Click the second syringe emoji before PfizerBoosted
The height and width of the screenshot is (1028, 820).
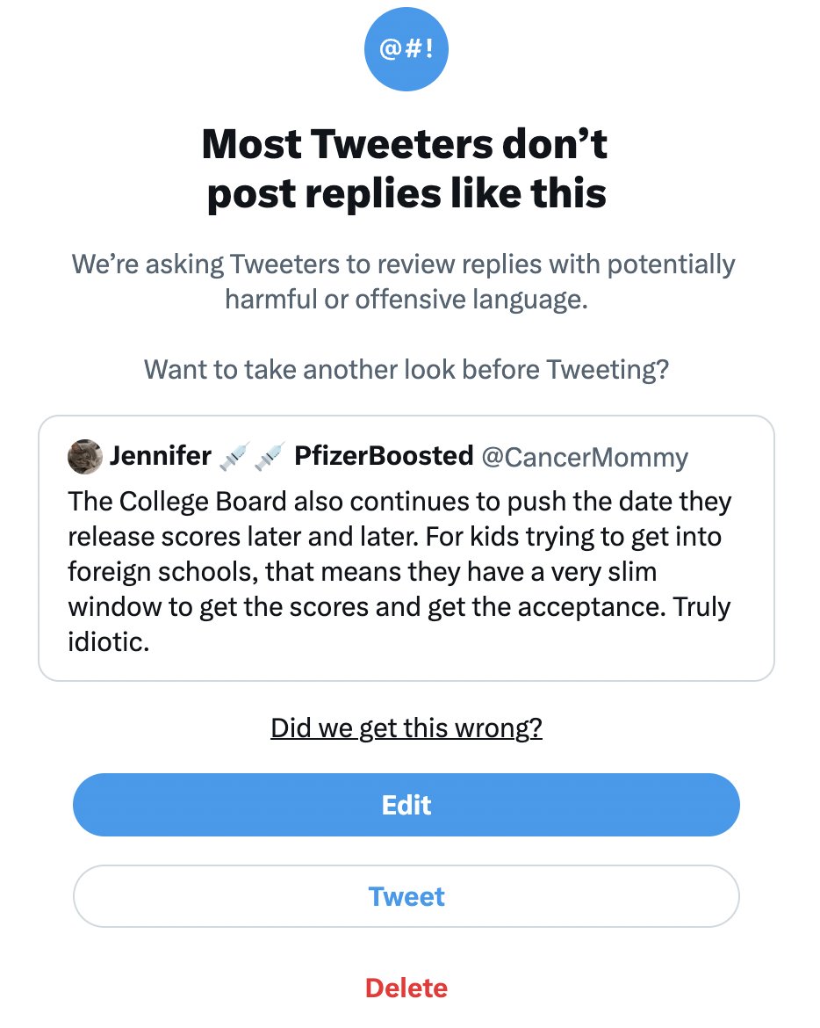pyautogui.click(x=270, y=456)
